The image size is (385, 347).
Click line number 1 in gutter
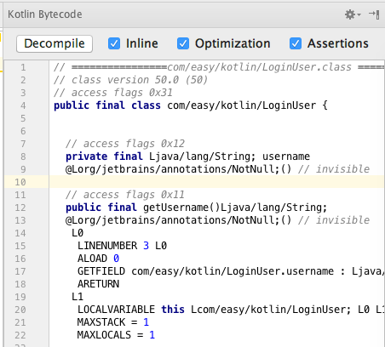pos(23,67)
